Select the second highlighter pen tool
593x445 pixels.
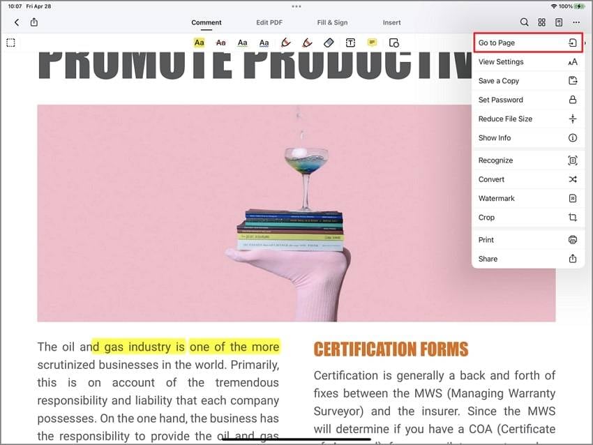(x=307, y=43)
